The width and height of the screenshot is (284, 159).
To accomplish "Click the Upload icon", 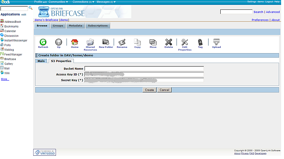I will 216,42.
